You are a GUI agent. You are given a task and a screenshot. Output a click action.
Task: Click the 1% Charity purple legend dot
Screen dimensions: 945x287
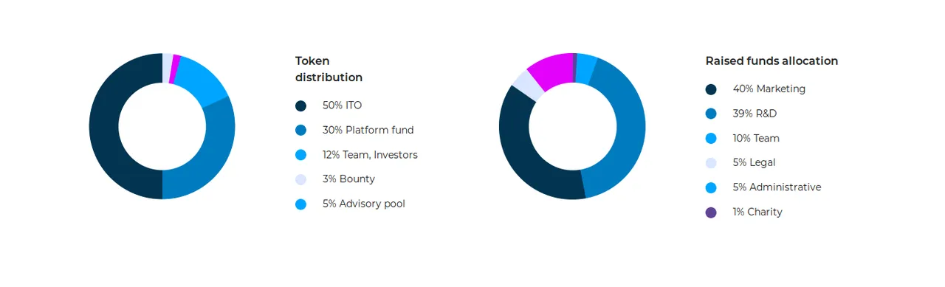click(711, 212)
